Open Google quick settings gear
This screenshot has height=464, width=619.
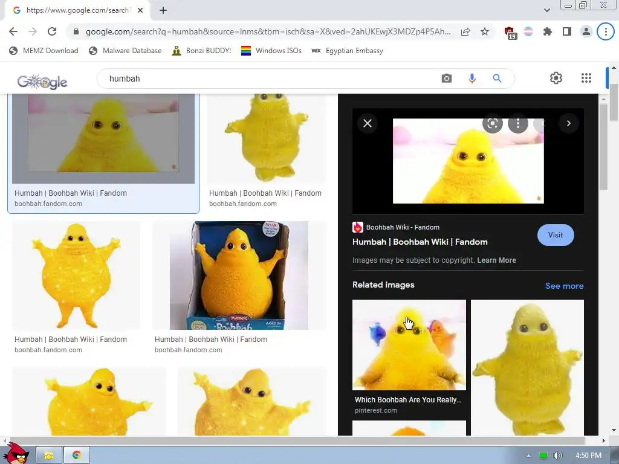coord(556,78)
